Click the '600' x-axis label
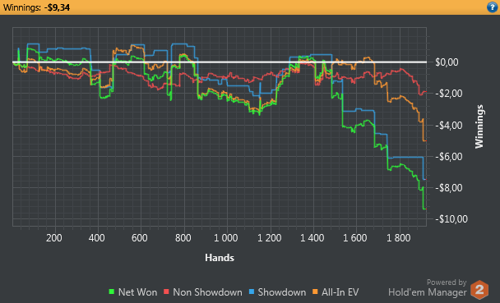 pos(139,238)
